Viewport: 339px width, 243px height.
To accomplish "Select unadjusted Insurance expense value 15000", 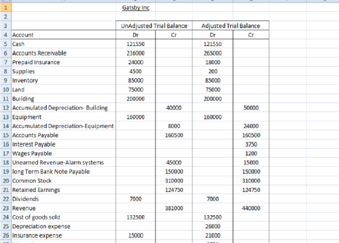I will 136,235.
